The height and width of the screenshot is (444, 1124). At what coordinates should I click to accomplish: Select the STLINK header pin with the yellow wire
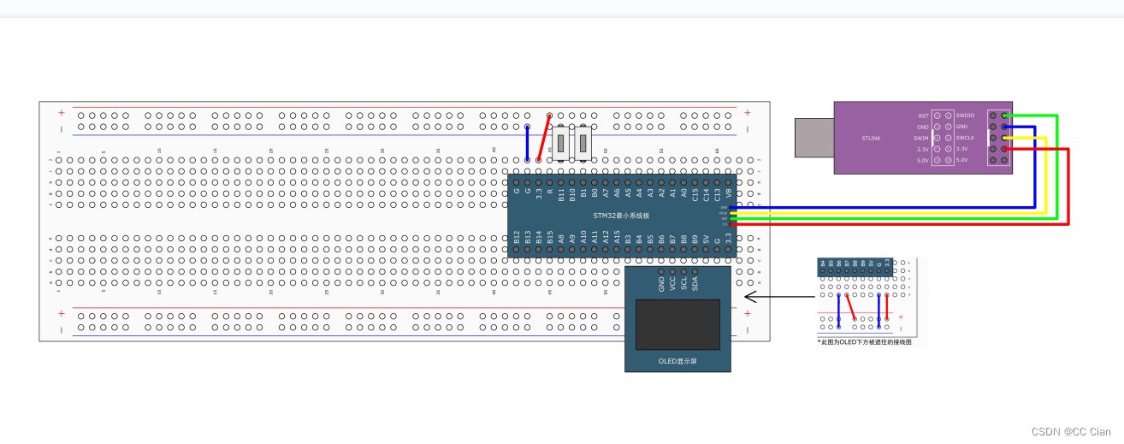click(x=1004, y=138)
